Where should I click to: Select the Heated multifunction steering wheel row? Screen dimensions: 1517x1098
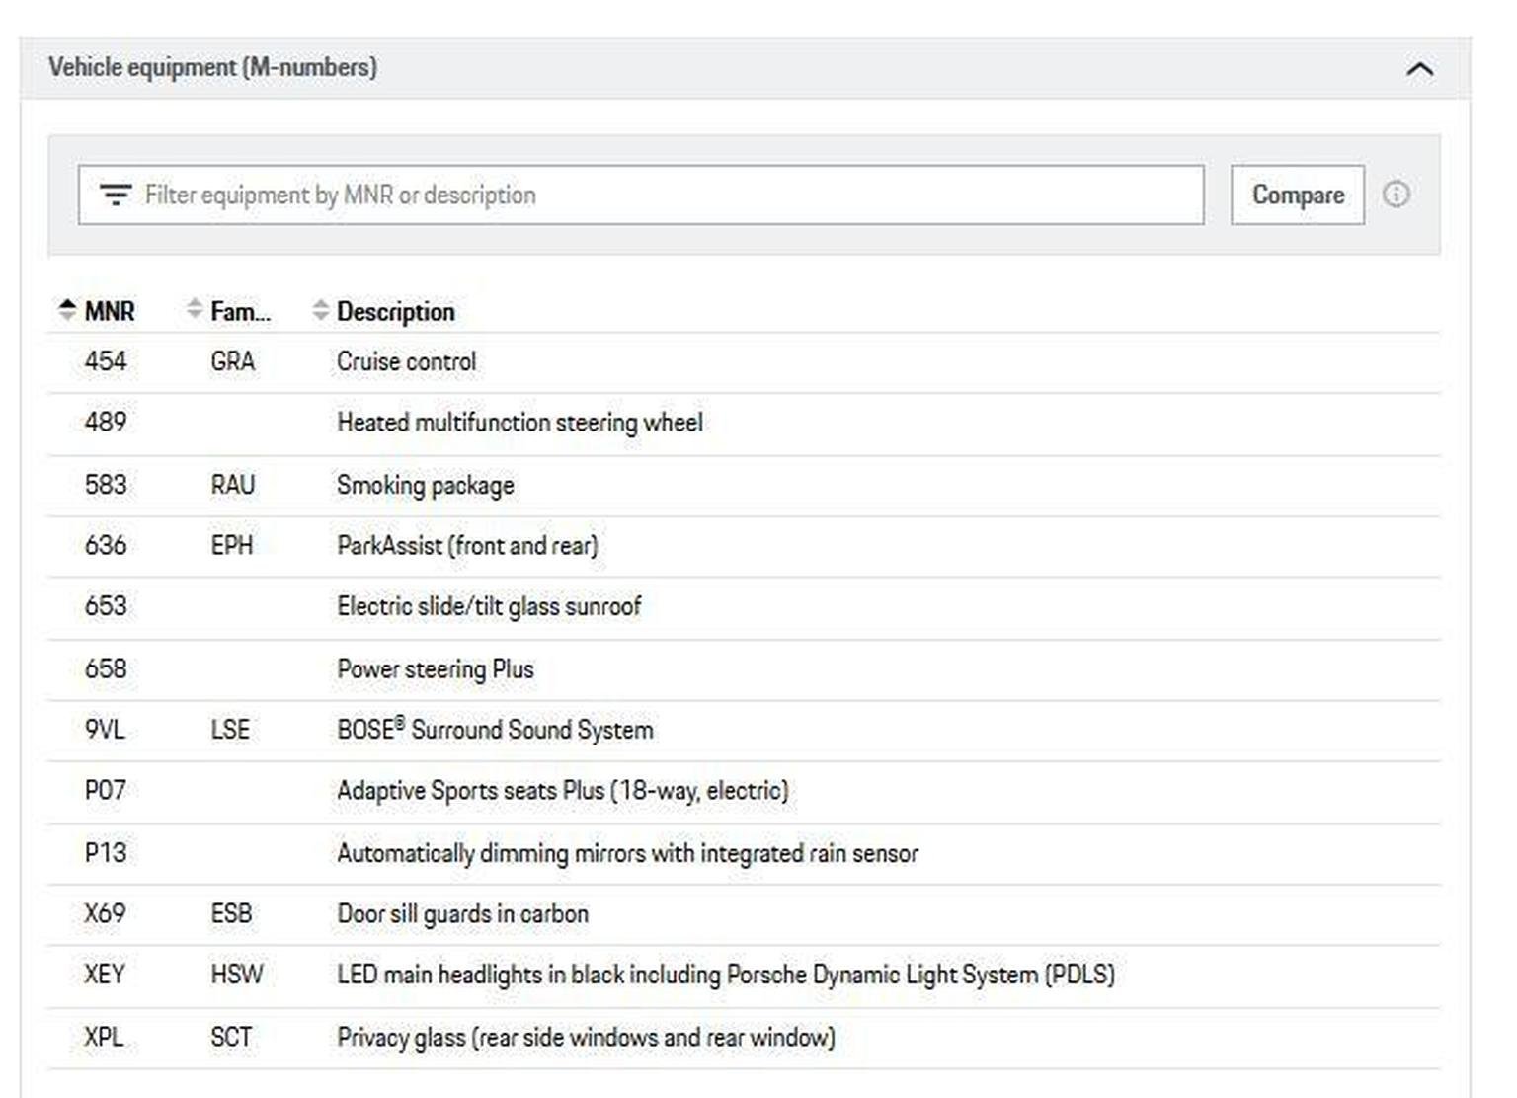coord(744,424)
